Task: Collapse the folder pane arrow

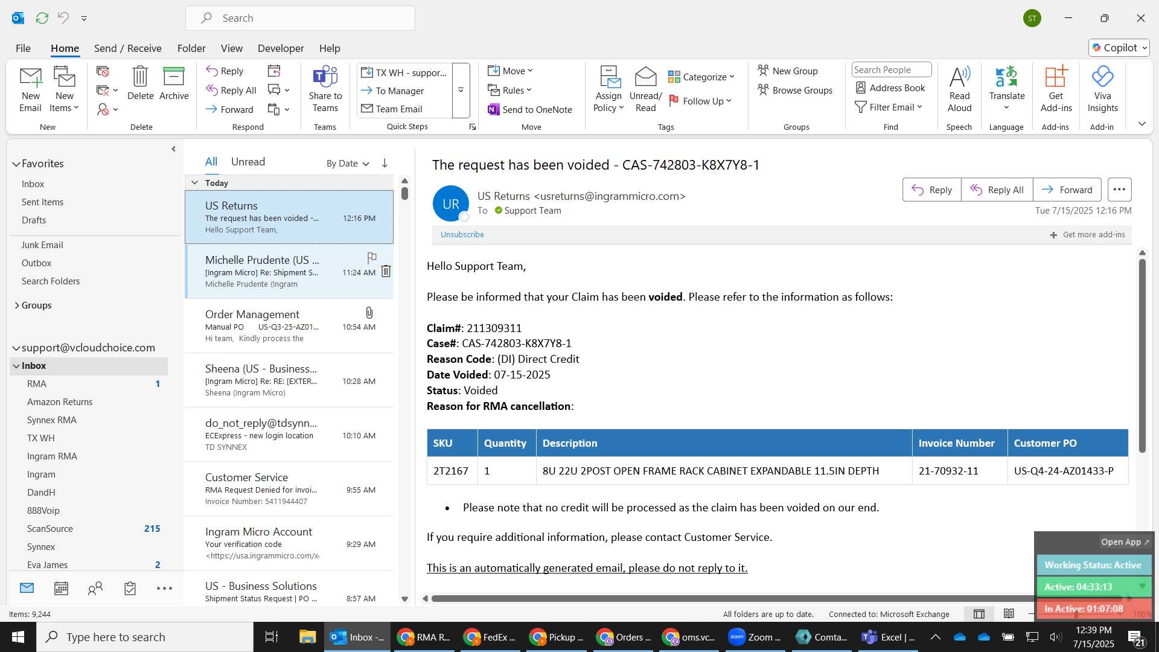Action: [x=173, y=149]
